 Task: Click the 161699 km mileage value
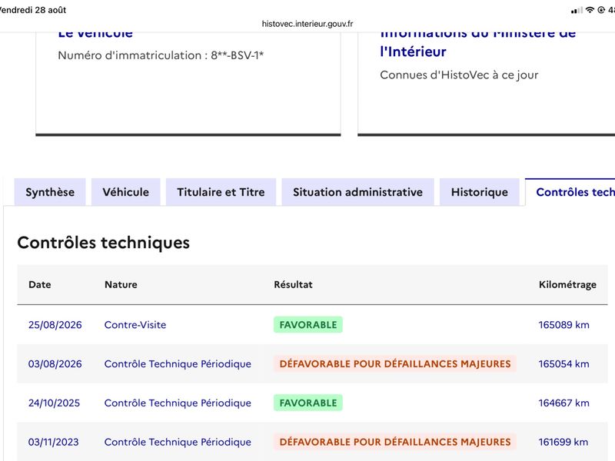563,443
